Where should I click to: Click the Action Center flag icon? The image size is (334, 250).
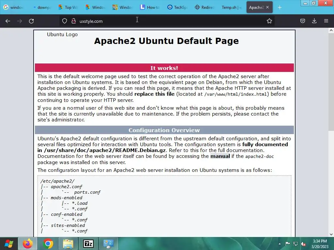[x=288, y=244]
